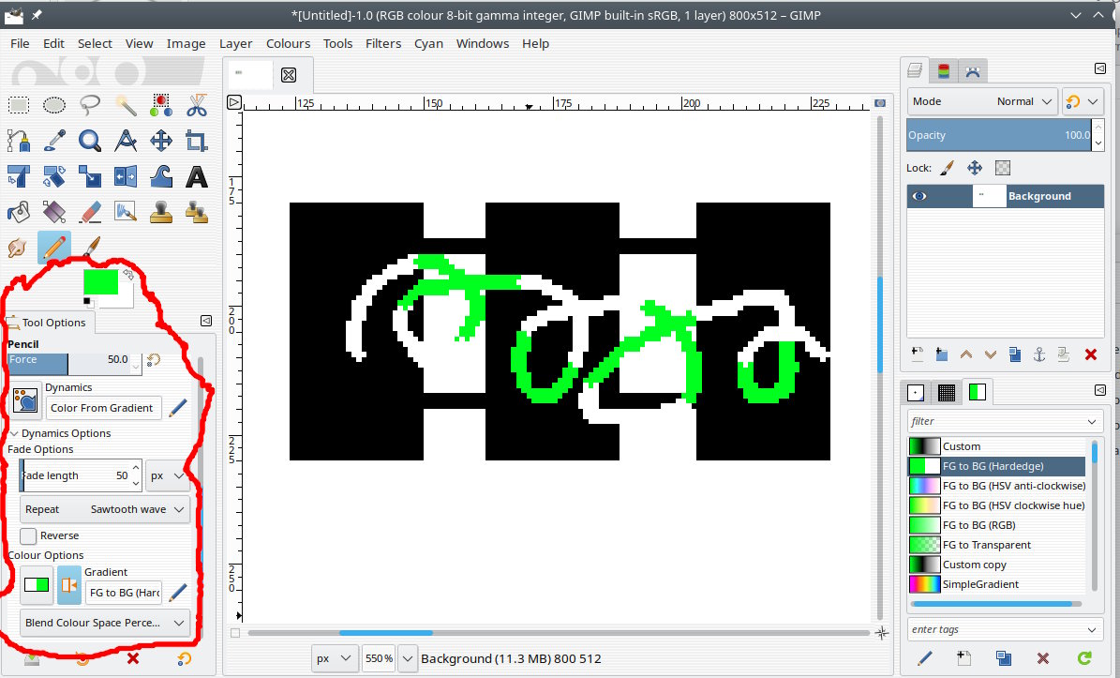
Task: Toggle lock pixels paintbrush icon
Action: coord(947,168)
